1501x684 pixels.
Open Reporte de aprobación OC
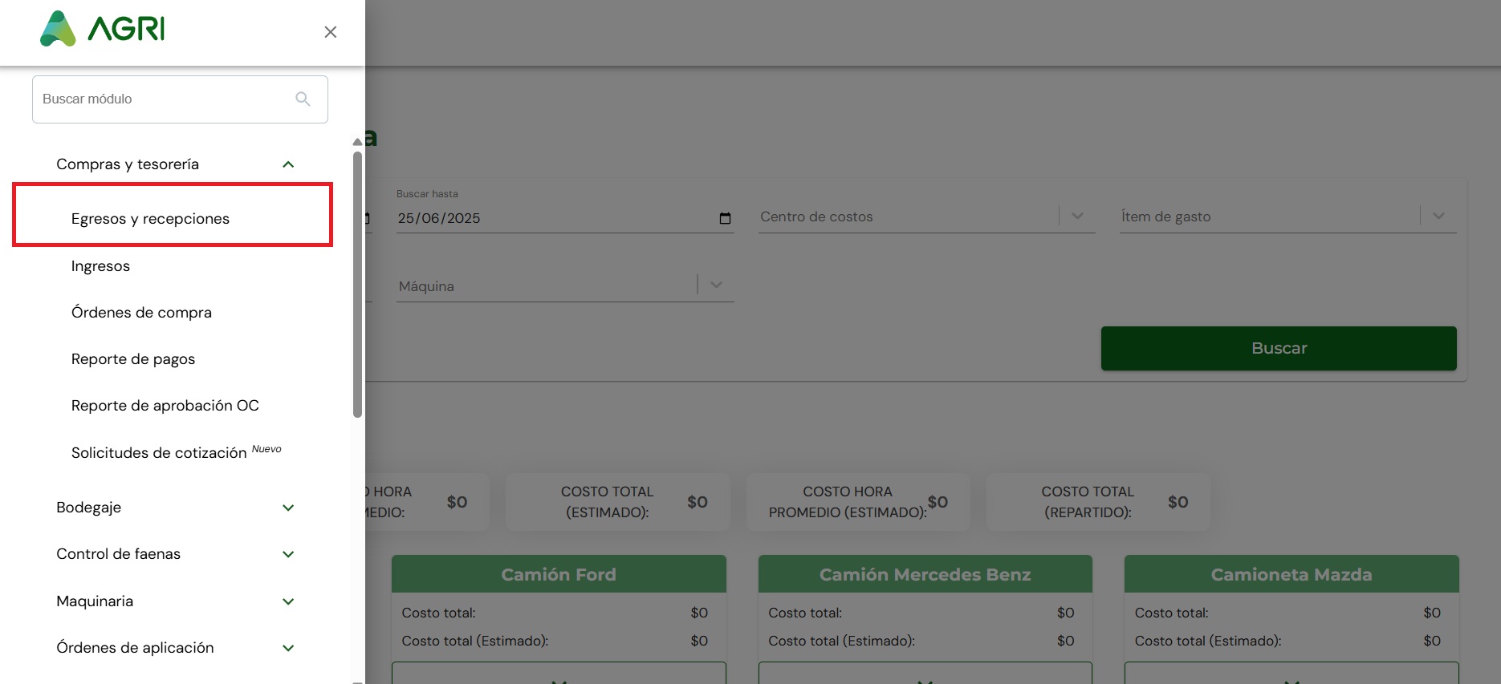tap(165, 406)
